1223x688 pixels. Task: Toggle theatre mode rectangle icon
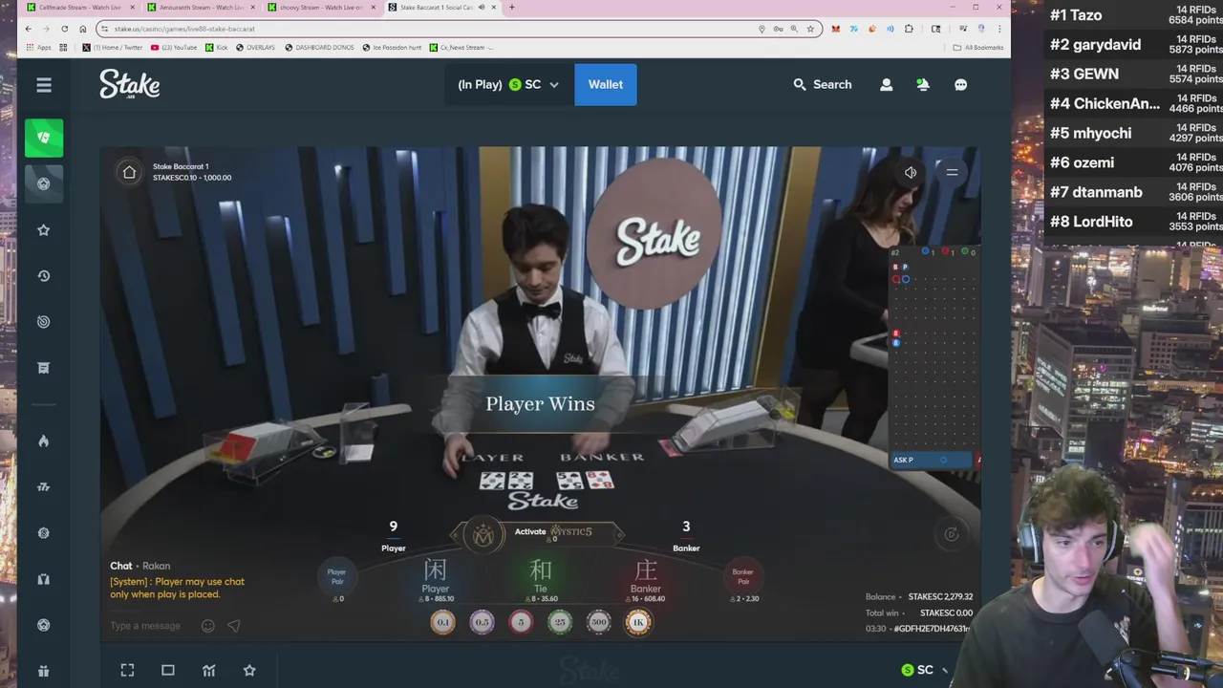click(x=168, y=670)
